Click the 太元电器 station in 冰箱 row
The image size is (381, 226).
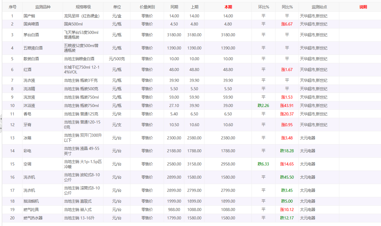(319, 138)
